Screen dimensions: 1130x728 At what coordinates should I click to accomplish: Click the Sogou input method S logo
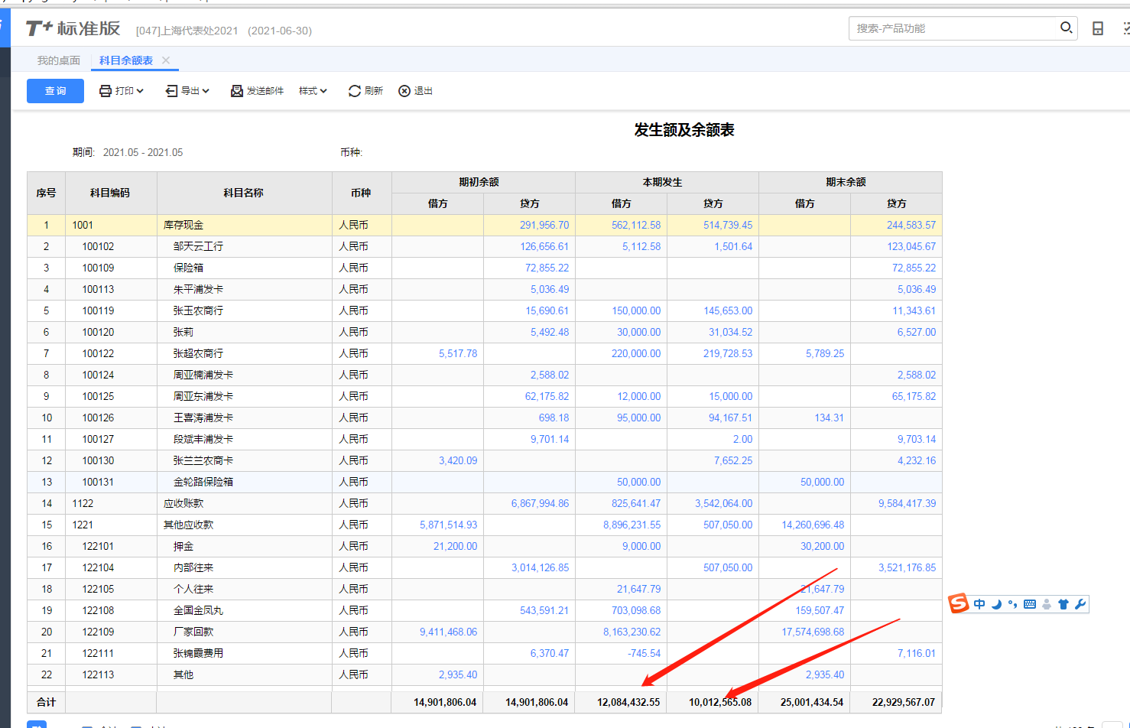pyautogui.click(x=959, y=603)
